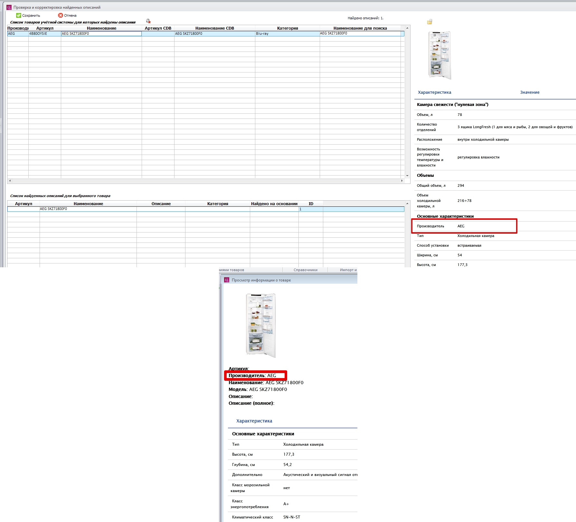Click the top table horizontal scrollbar right arrow
The image size is (576, 522).
tap(402, 181)
